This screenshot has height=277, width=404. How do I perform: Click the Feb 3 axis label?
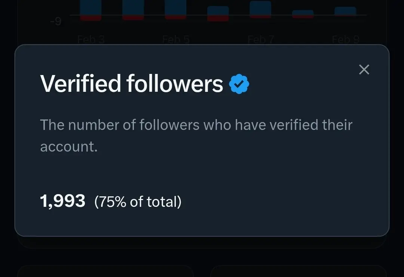coord(91,39)
